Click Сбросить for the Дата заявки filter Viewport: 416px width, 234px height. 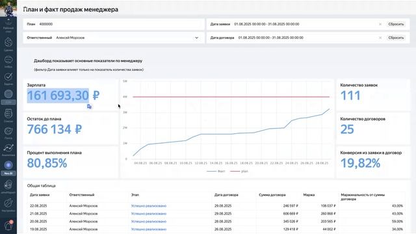[396, 24]
